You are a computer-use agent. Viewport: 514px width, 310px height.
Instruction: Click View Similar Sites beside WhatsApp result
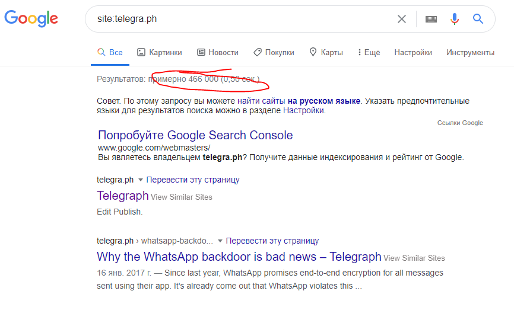click(x=414, y=258)
